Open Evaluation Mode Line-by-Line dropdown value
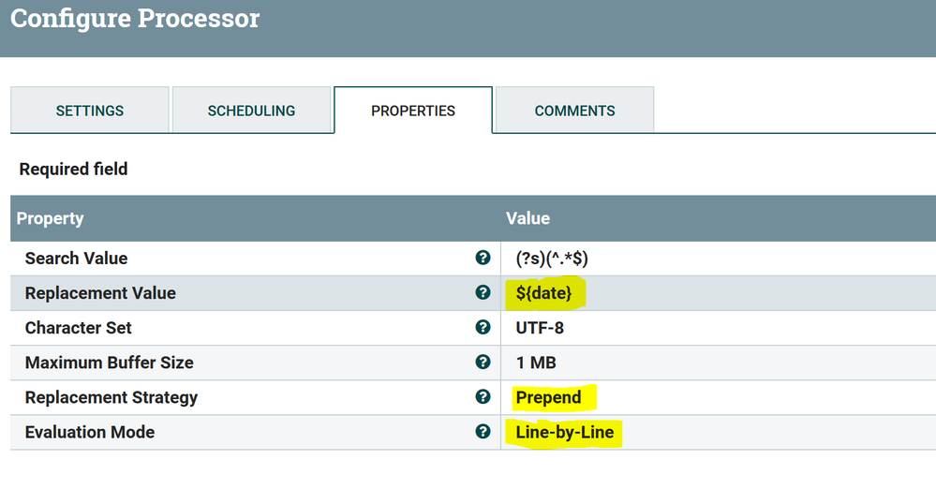936x489 pixels. pyautogui.click(x=564, y=432)
